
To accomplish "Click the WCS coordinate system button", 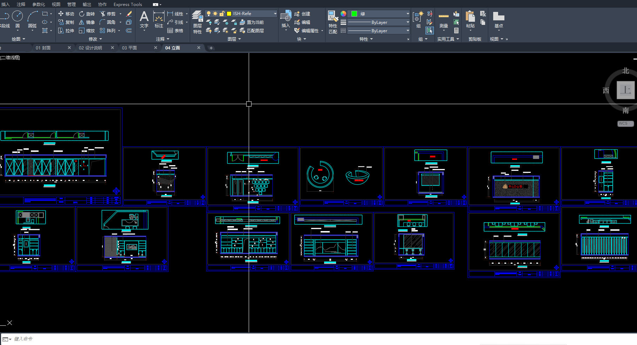I will click(x=625, y=123).
